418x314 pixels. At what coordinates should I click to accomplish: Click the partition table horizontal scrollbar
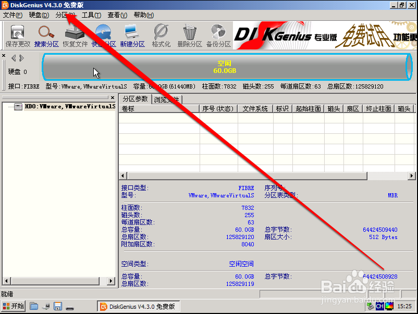(245, 176)
